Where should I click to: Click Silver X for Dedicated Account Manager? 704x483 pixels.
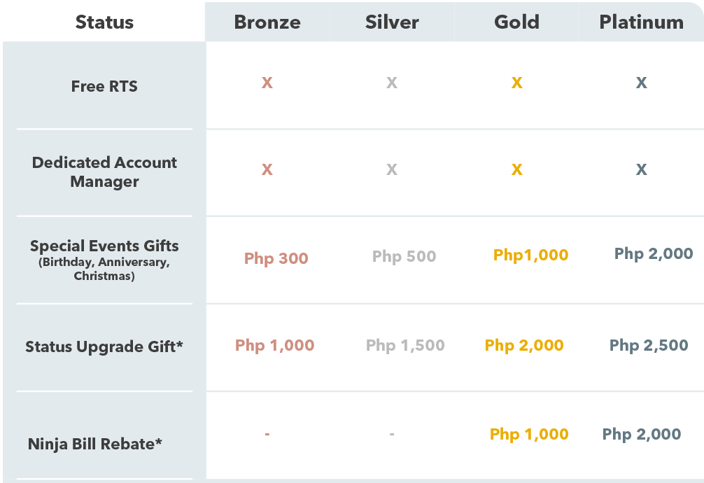click(x=392, y=169)
